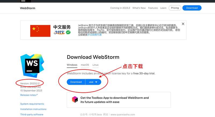Switch to the Linux tab

[95, 65]
